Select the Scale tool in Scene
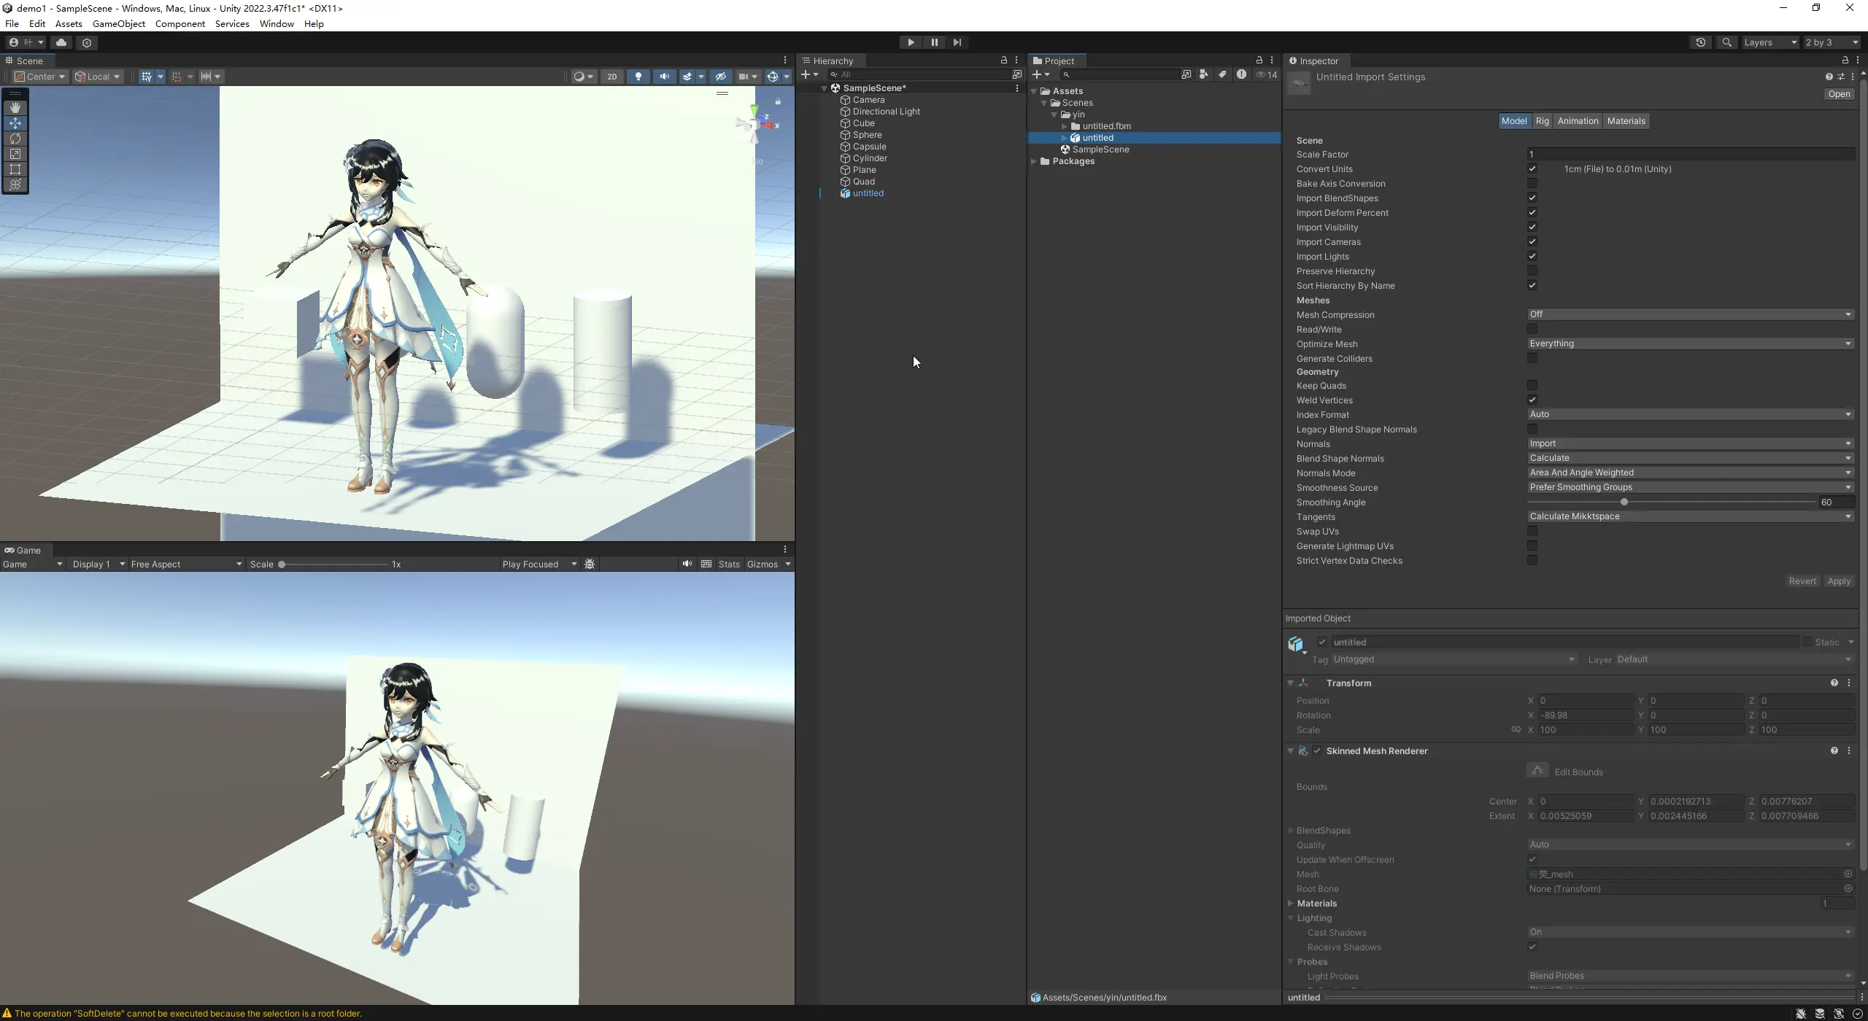 15,154
